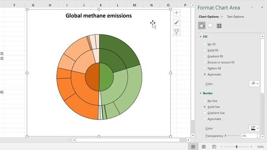
Task: Select the Automatic fill radio option
Action: tap(205, 74)
